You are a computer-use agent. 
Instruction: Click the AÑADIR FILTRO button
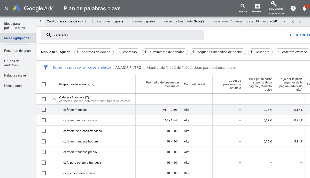[x=128, y=67]
